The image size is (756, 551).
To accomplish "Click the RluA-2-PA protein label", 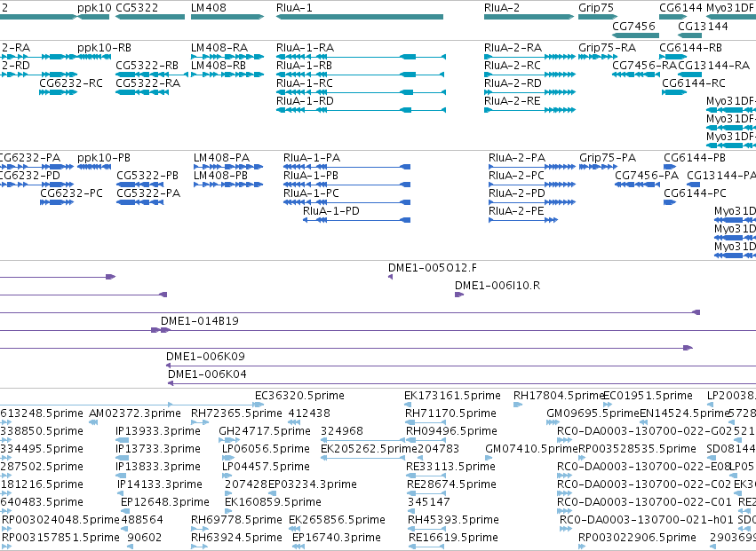I will [517, 158].
